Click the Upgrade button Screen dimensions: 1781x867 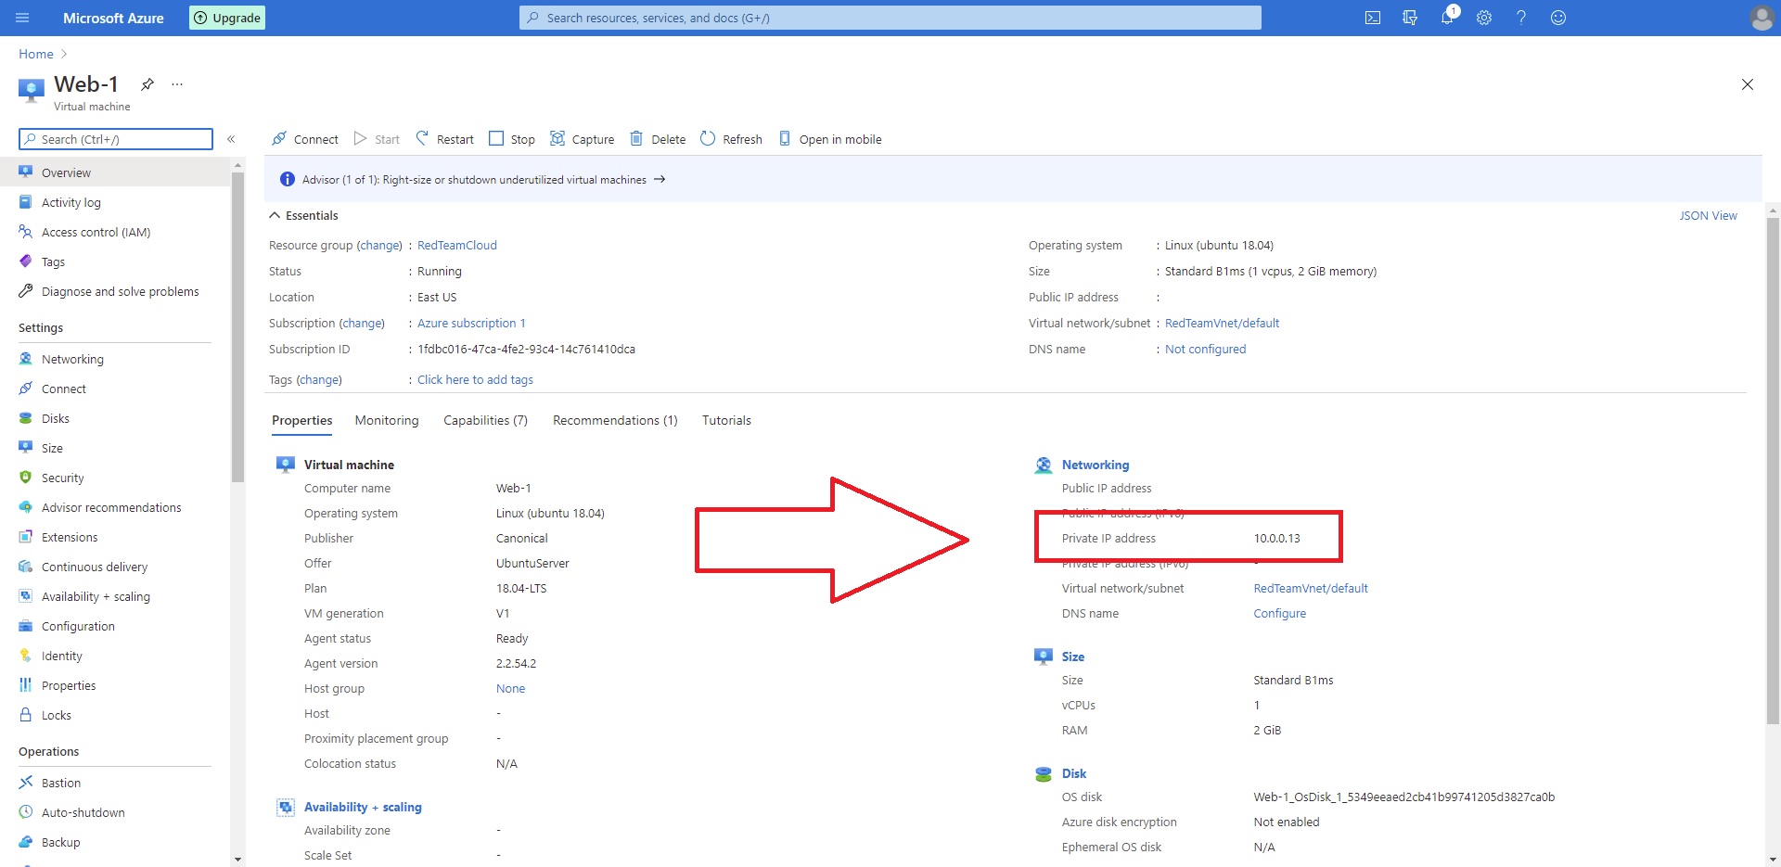pos(227,18)
